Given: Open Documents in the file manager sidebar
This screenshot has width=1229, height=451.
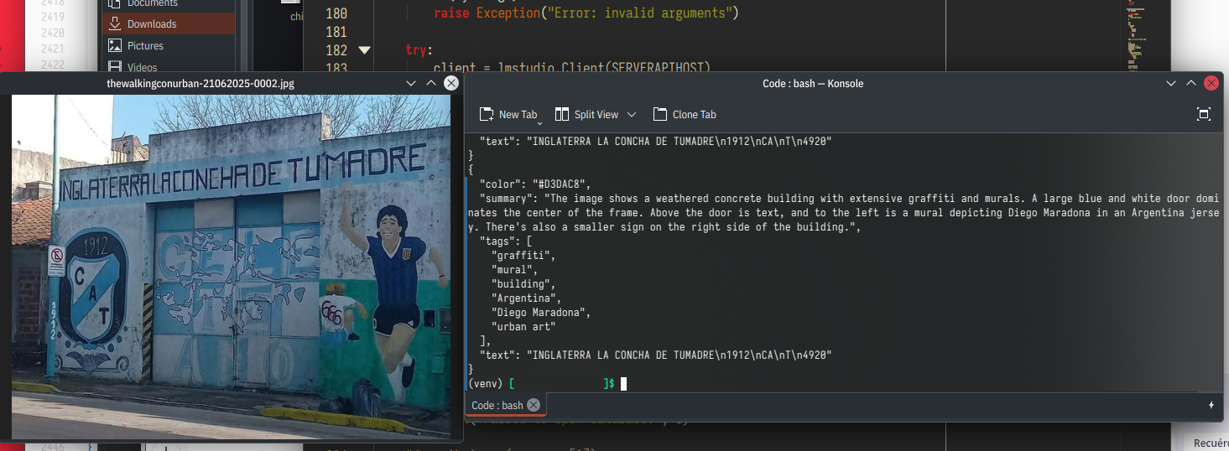Looking at the screenshot, I should point(169,4).
